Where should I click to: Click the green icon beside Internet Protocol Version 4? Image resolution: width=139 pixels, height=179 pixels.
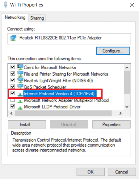(20, 95)
